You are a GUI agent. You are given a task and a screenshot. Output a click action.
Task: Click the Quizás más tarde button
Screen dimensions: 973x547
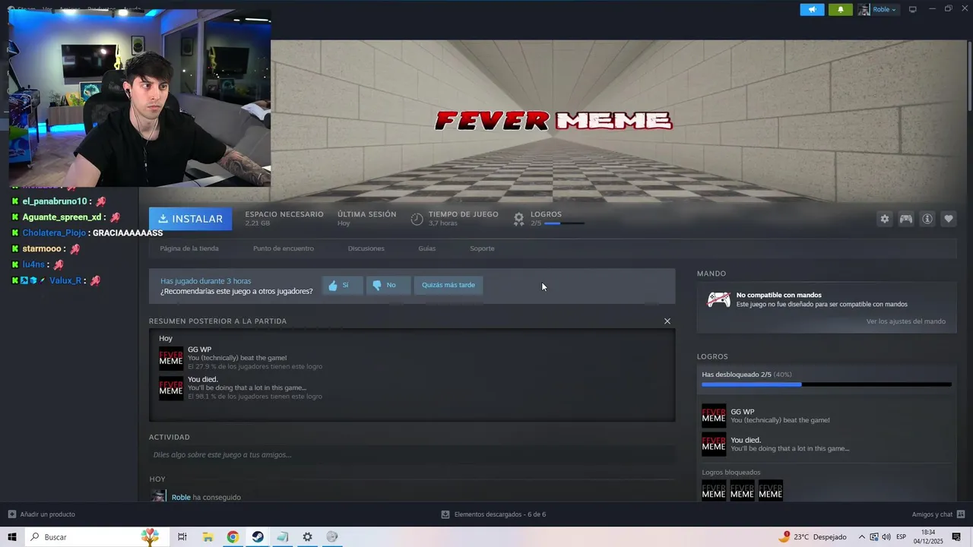coord(448,286)
